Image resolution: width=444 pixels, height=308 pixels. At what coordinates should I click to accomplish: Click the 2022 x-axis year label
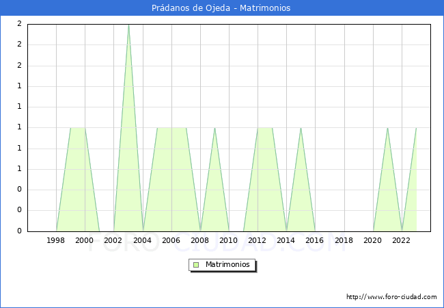(402, 240)
